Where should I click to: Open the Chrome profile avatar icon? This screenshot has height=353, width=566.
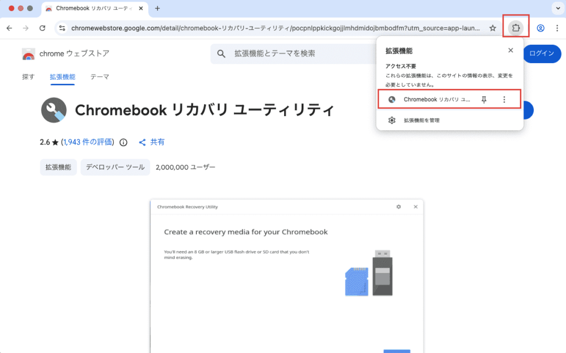point(541,28)
